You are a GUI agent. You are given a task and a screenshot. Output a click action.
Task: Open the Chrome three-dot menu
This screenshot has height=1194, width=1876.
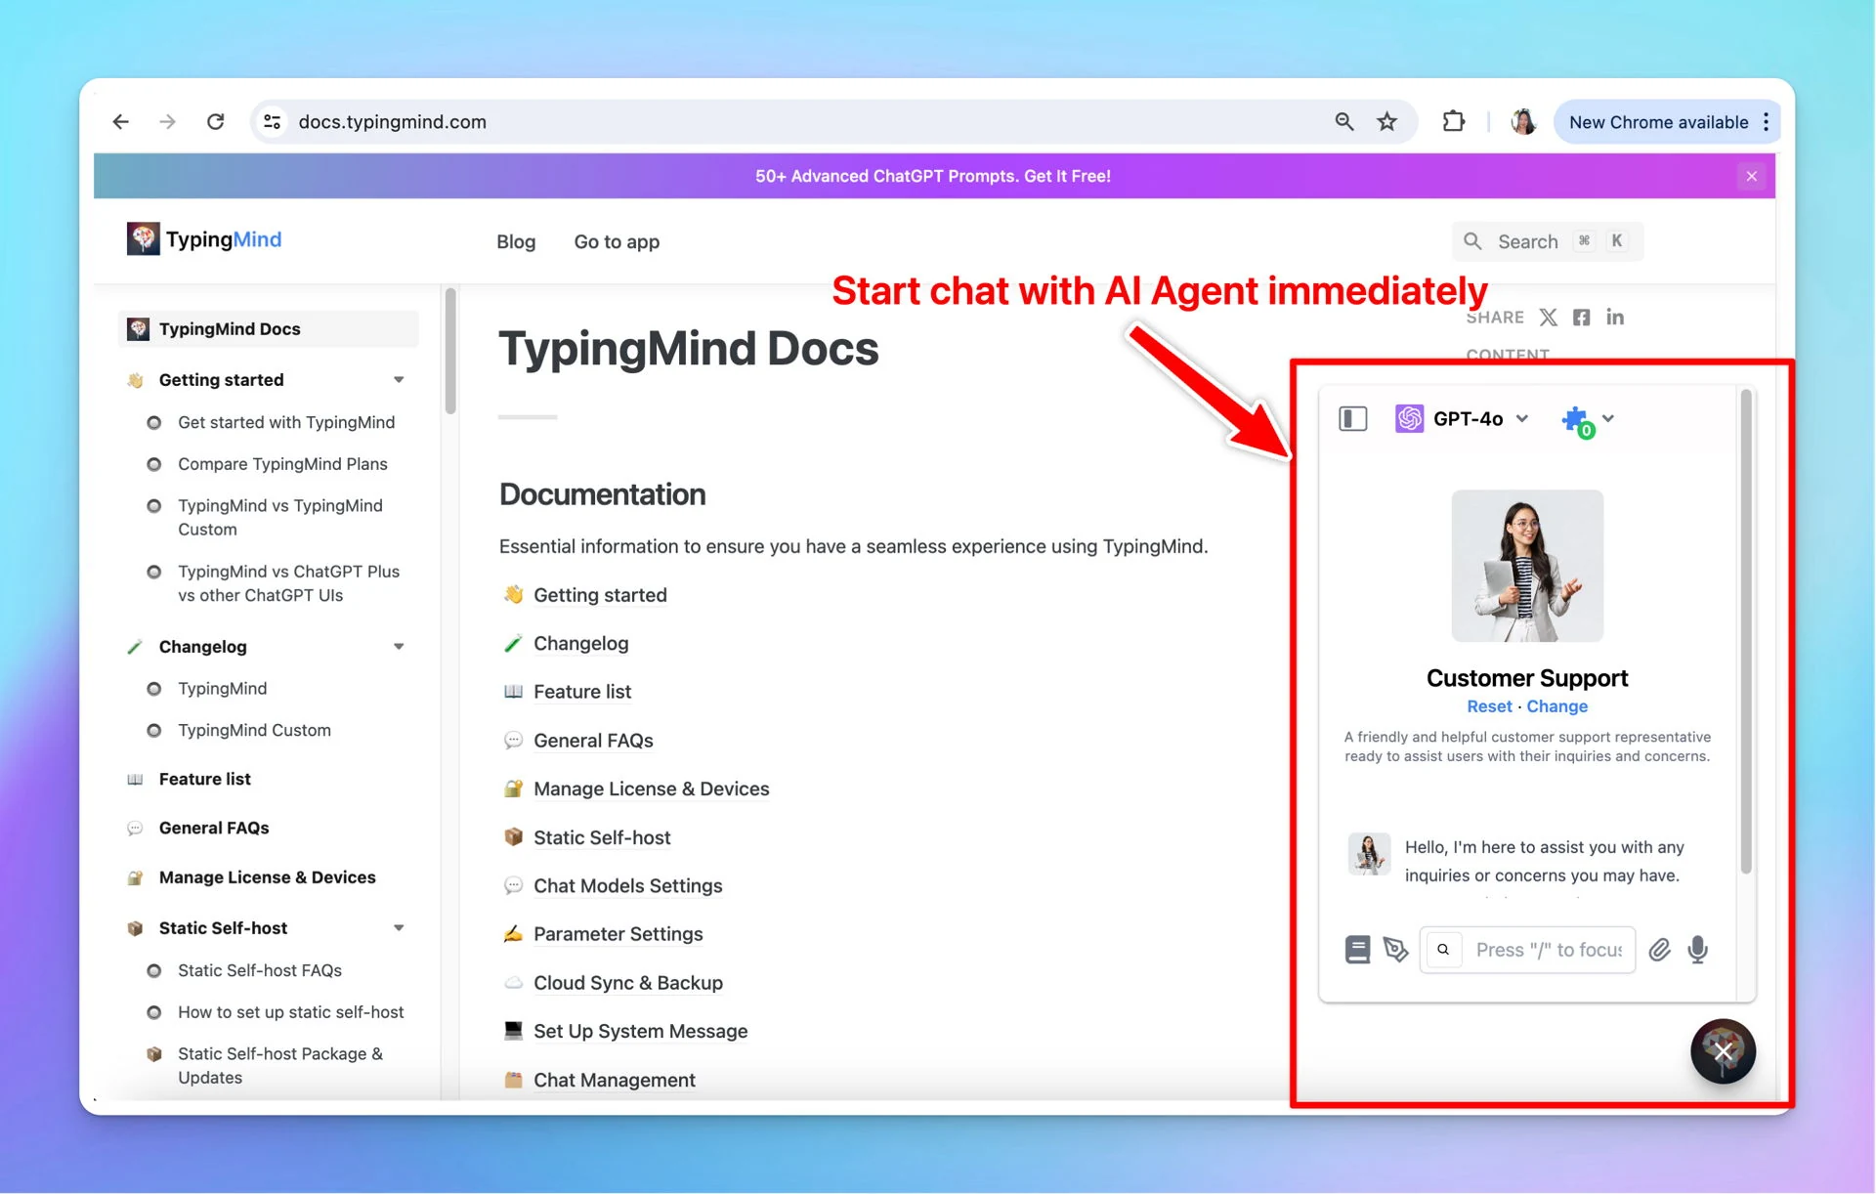click(1766, 122)
